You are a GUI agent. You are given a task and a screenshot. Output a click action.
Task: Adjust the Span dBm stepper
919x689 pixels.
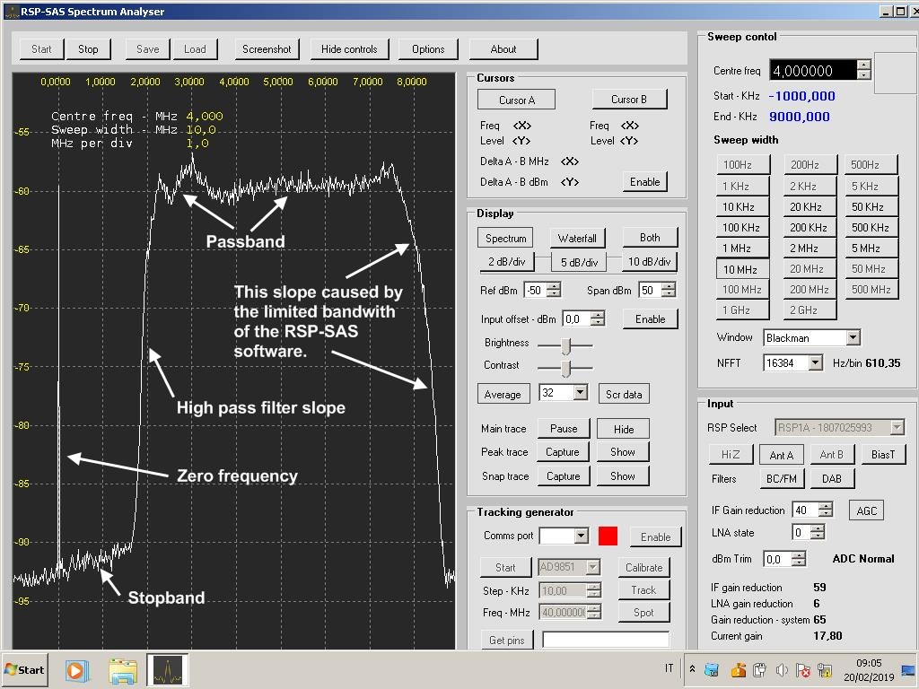click(668, 290)
